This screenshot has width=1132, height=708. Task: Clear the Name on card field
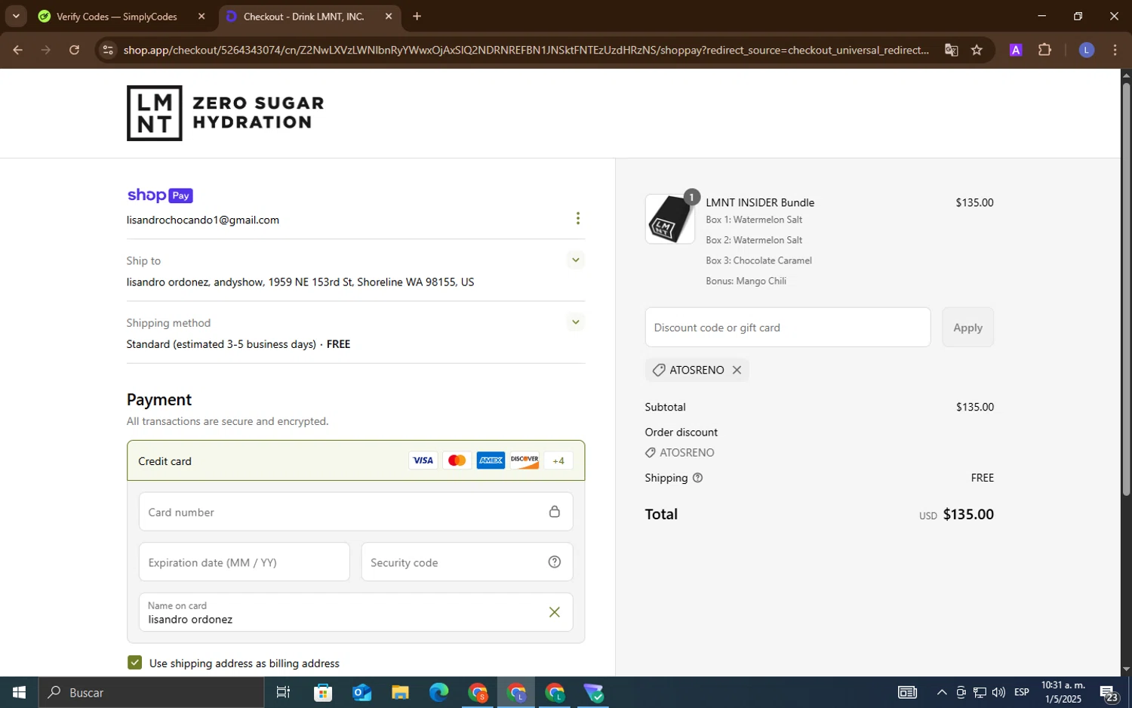click(555, 612)
